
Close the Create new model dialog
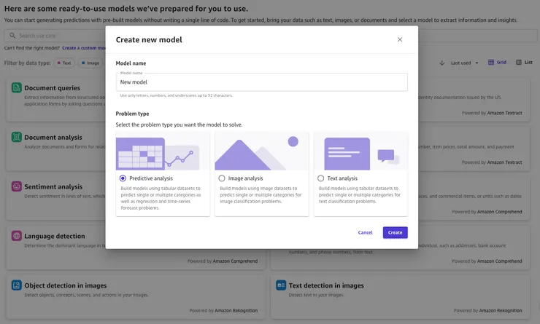tap(400, 39)
